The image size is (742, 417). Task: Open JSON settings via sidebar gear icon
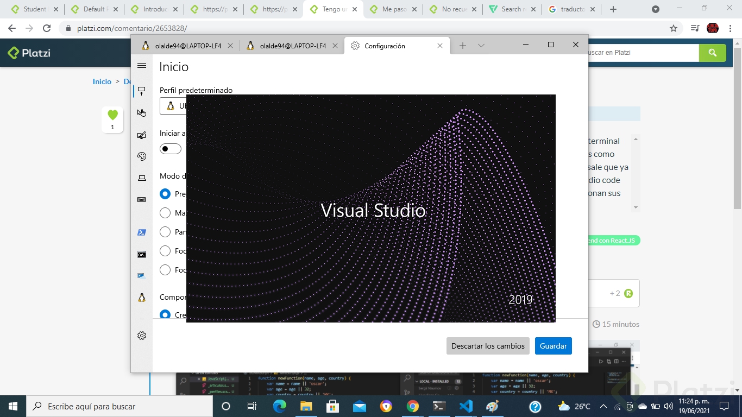(x=142, y=336)
